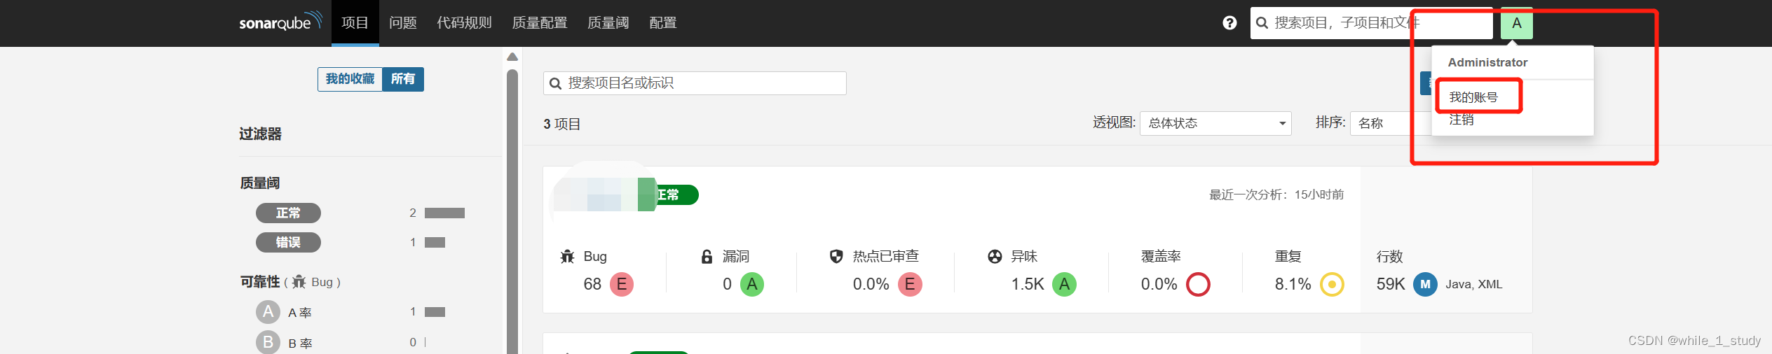Click the SonarQube logo

click(280, 22)
